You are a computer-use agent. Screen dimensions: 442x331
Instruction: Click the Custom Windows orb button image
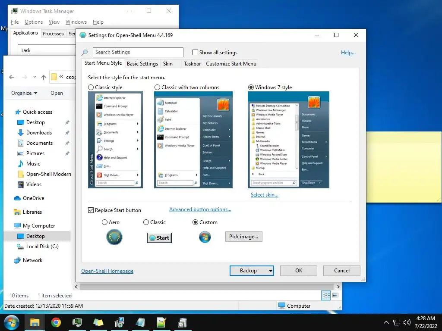pos(205,237)
